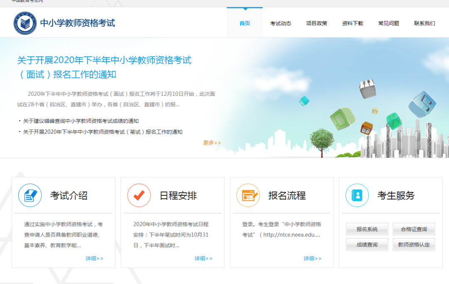This screenshot has height=284, width=449.
Task: Click the 报名流程 orange form icon
Action: tap(248, 195)
